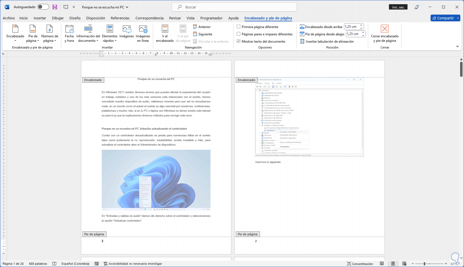The width and height of the screenshot is (464, 267).
Task: Open Elementos rápidos menu
Action: tap(110, 33)
